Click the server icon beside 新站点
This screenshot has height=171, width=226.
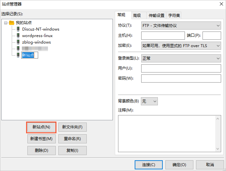(18, 55)
